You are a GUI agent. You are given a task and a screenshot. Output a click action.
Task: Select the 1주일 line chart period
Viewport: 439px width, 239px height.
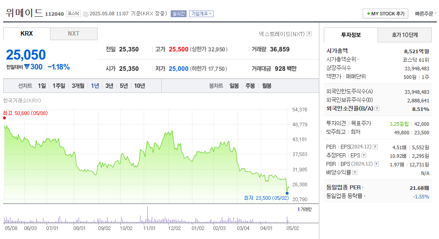coord(59,86)
